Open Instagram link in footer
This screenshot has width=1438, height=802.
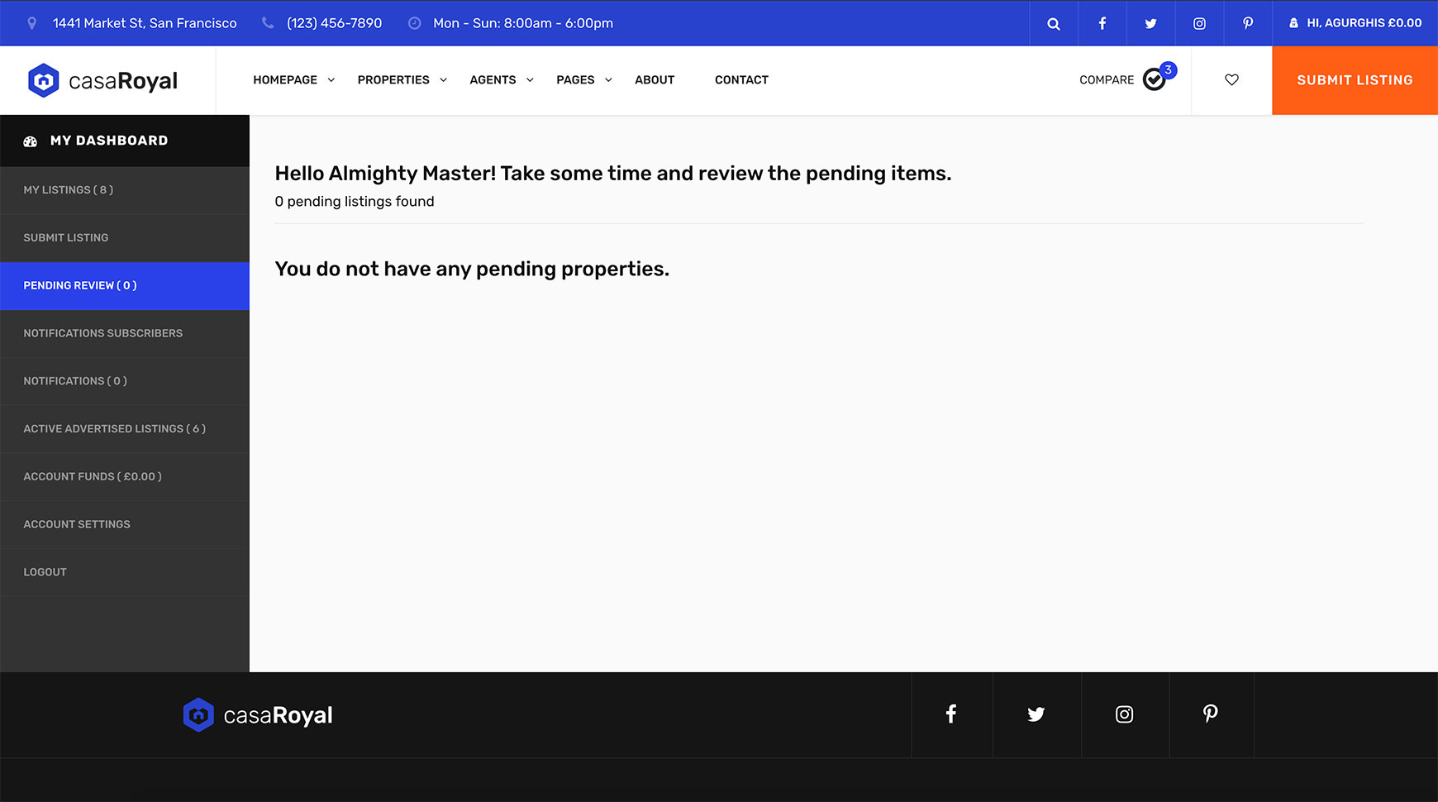1125,714
